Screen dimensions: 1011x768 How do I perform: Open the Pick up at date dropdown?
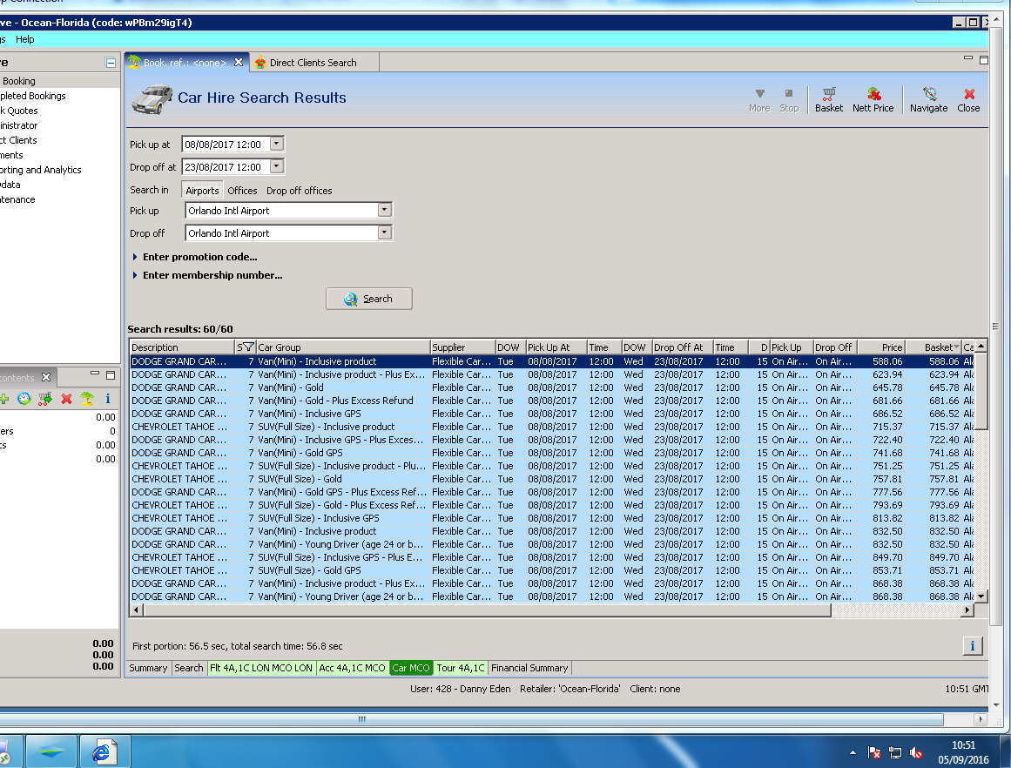coord(277,145)
